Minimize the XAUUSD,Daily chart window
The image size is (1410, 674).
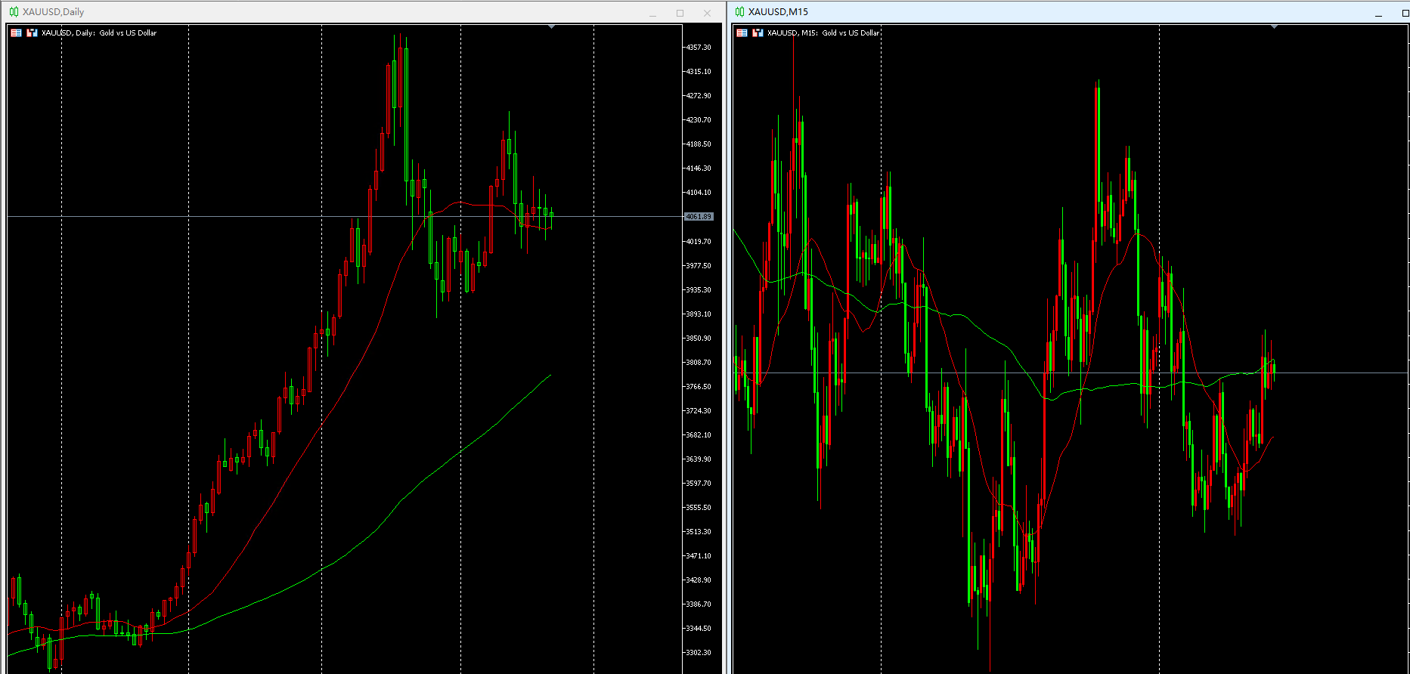pyautogui.click(x=653, y=13)
